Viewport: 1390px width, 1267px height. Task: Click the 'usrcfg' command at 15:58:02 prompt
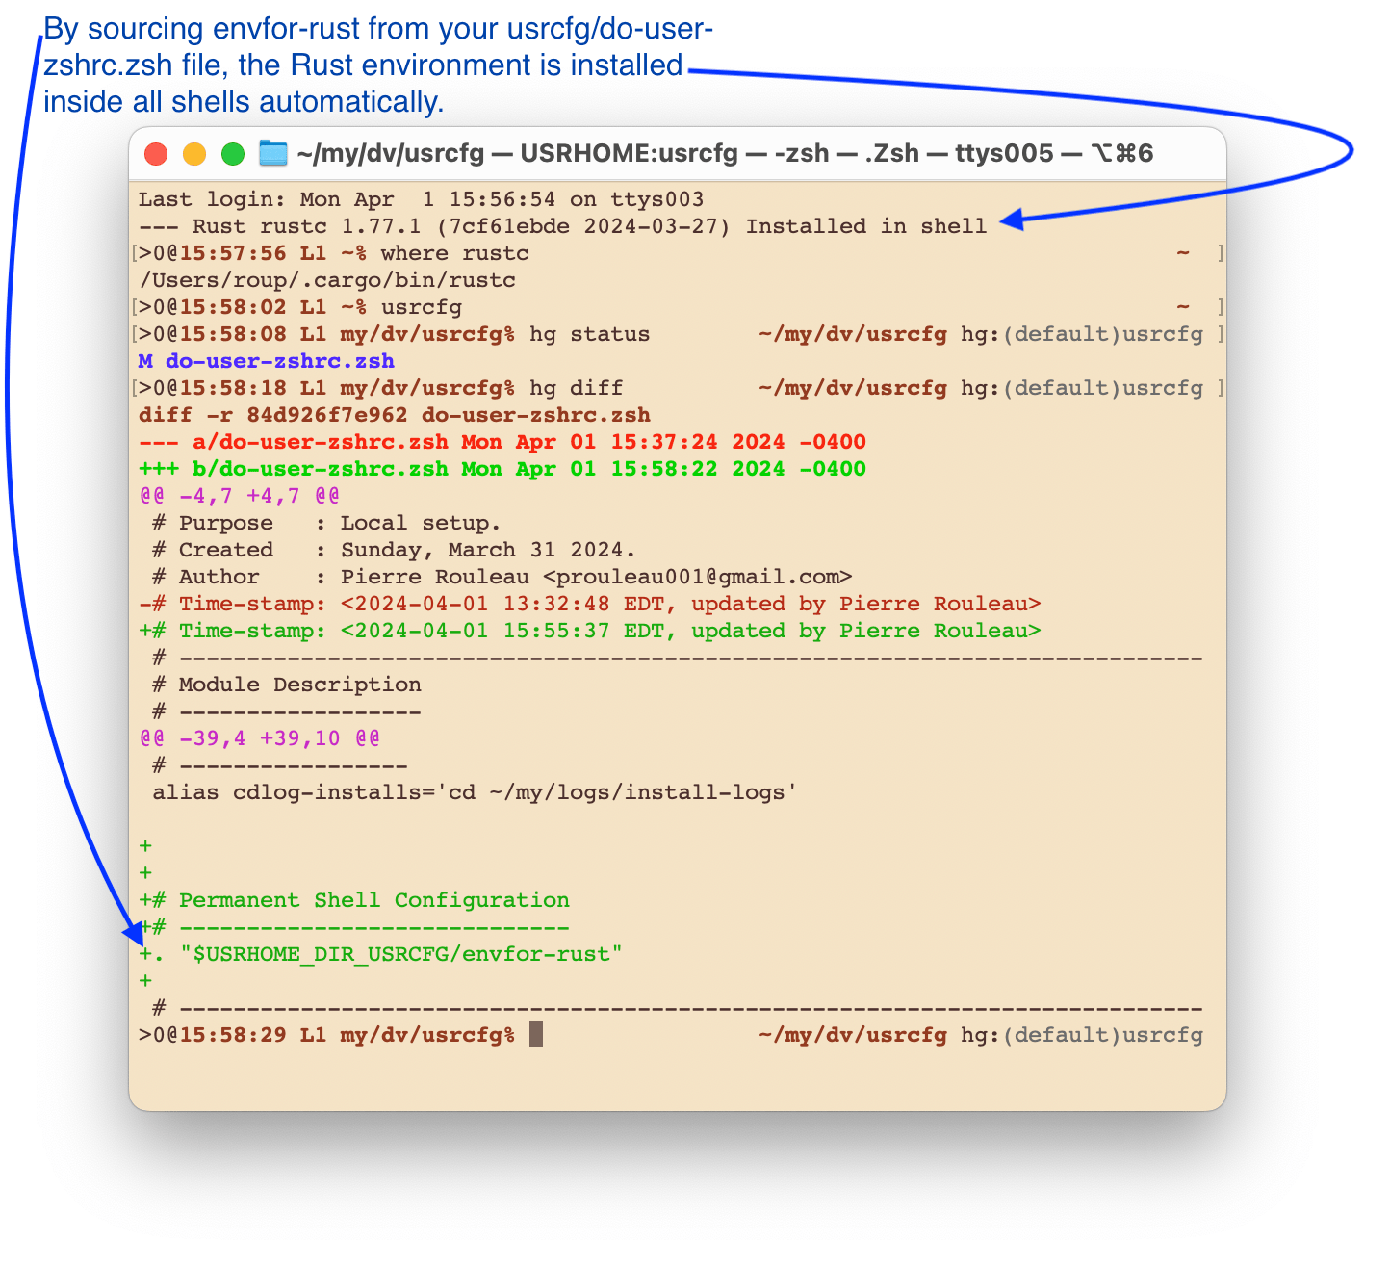(421, 307)
